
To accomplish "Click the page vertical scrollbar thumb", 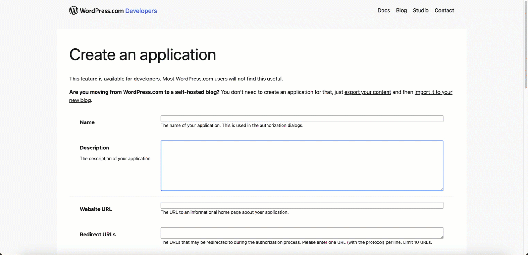I will coord(526,45).
